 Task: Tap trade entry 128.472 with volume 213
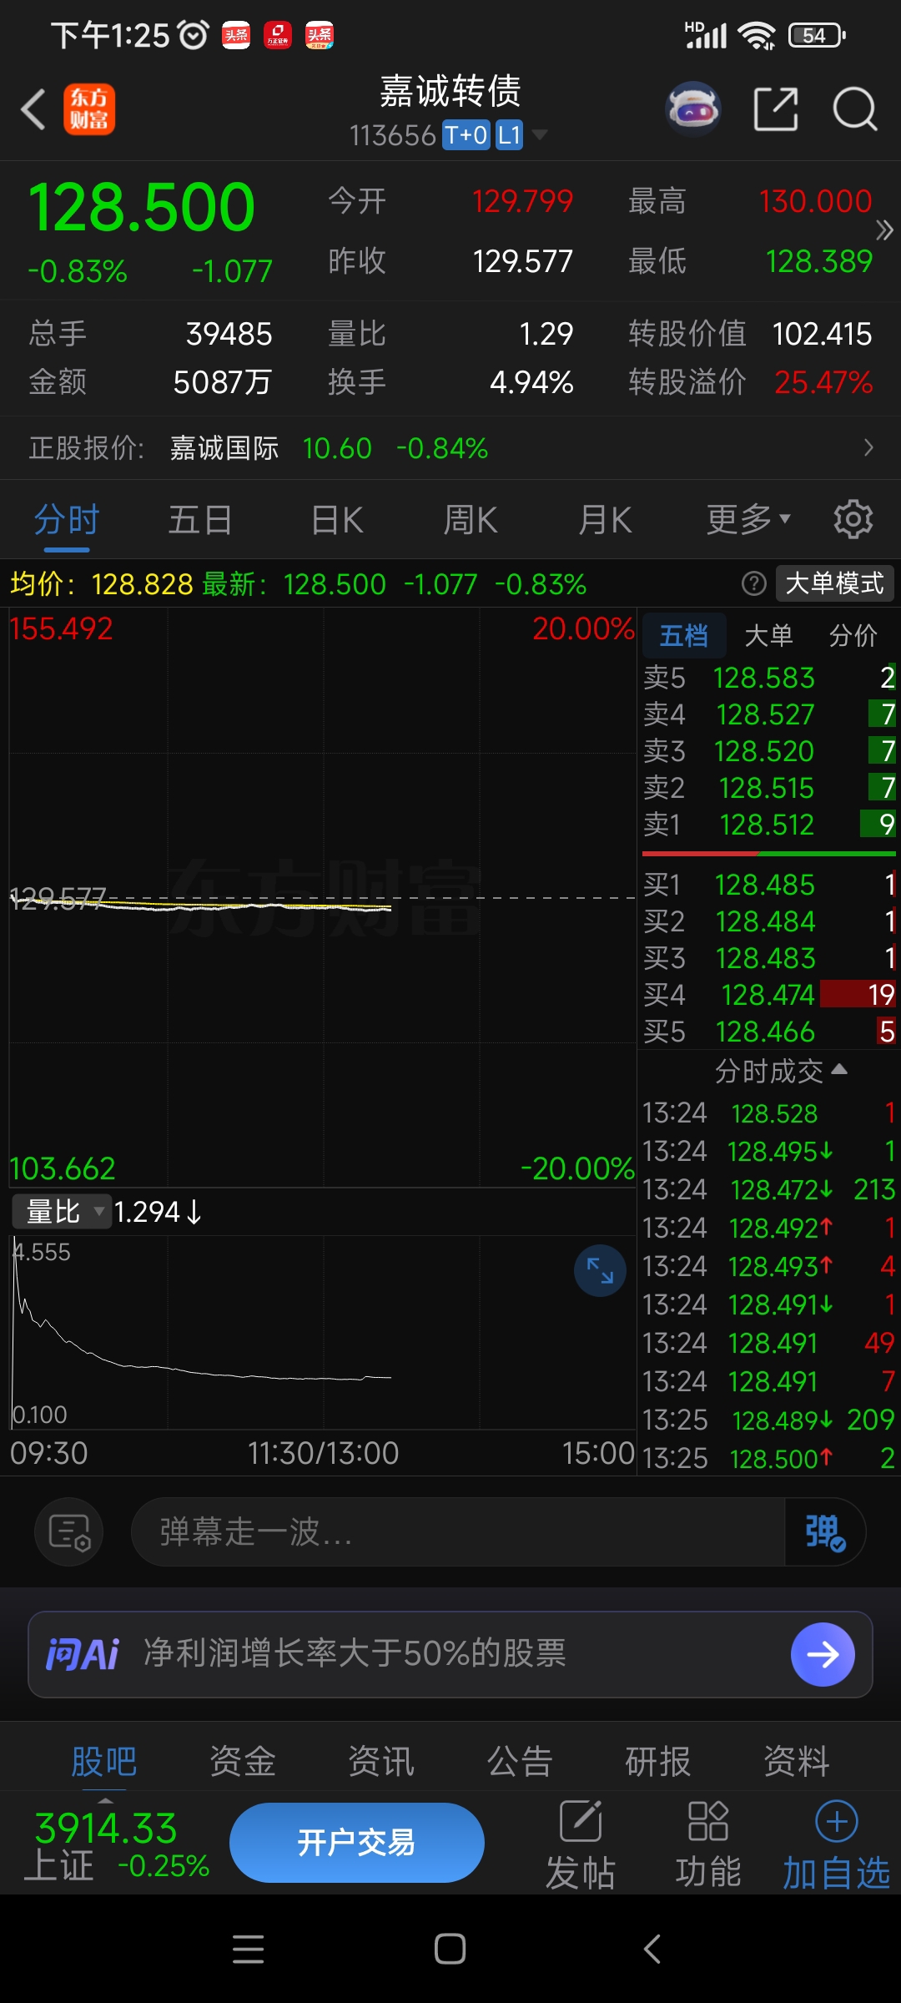click(768, 1189)
